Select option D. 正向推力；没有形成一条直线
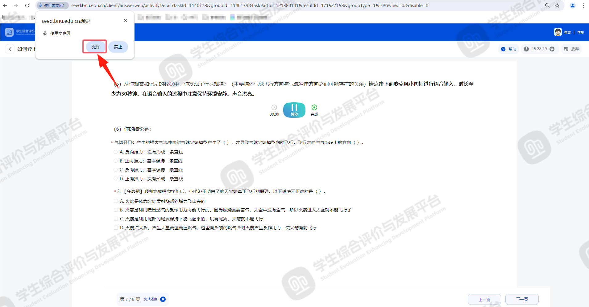This screenshot has width=589, height=307. [x=115, y=179]
